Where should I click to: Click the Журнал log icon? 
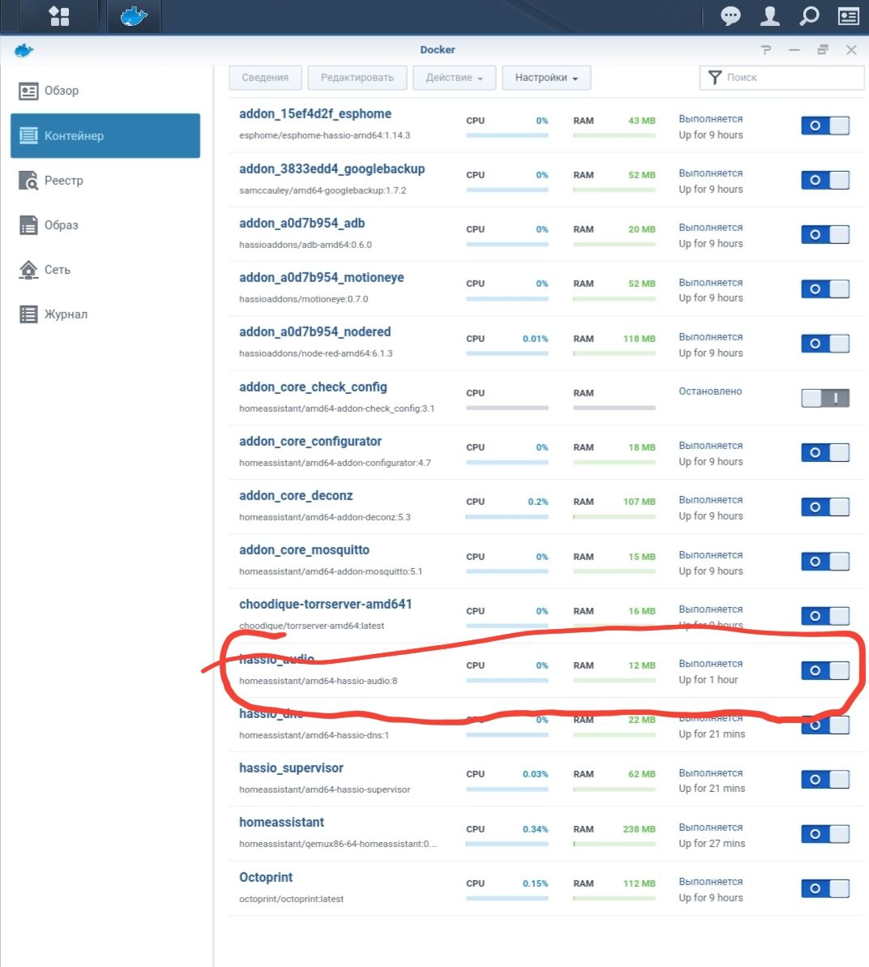coord(28,314)
